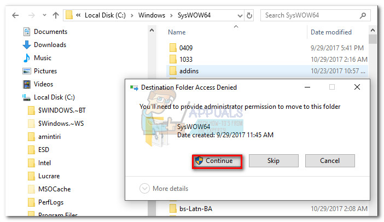This screenshot has height=222, width=384.
Task: Open the address bar history dropdown
Action: click(x=238, y=15)
